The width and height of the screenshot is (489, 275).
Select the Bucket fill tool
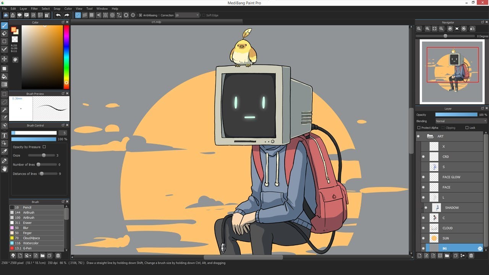pos(5,76)
